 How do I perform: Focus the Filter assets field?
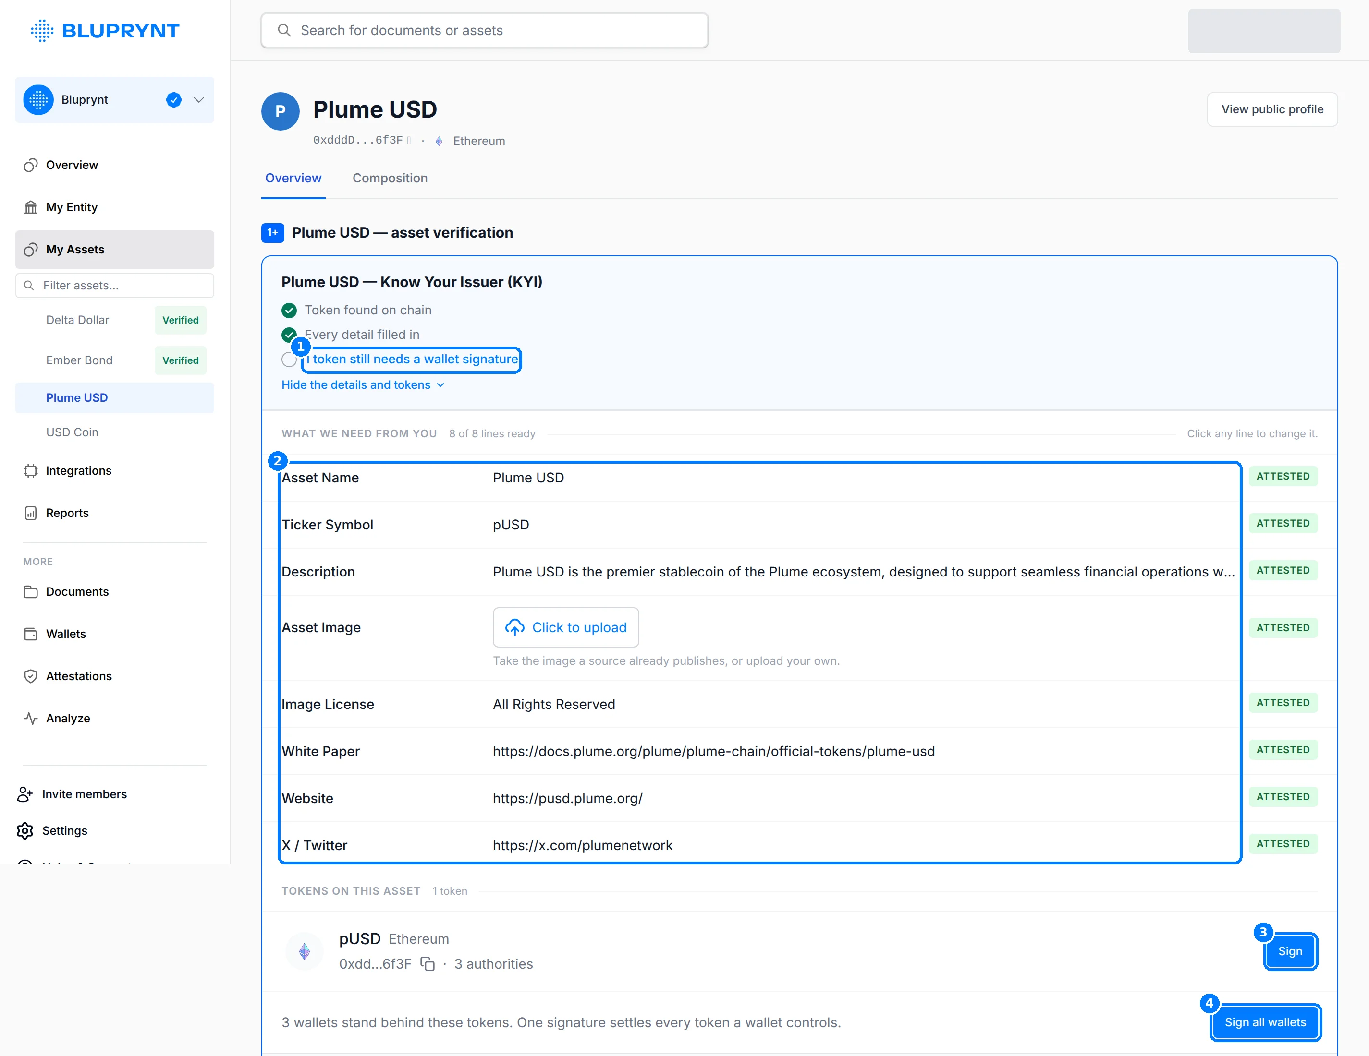click(115, 286)
